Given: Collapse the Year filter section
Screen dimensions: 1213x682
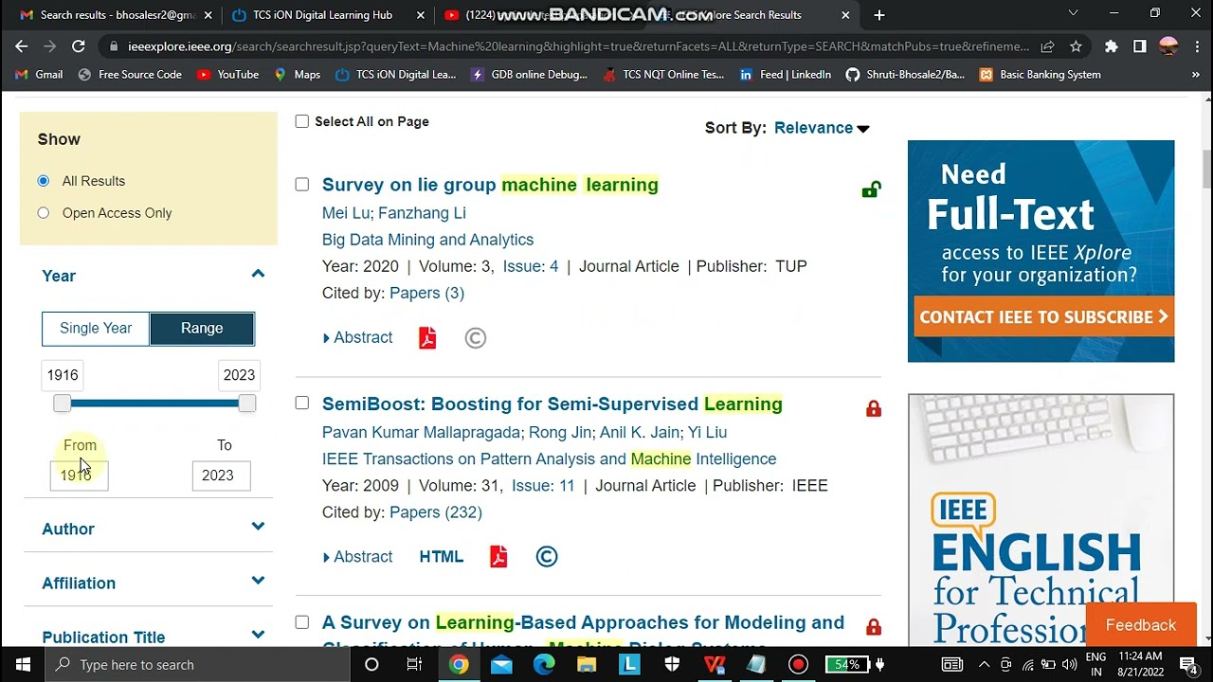Looking at the screenshot, I should coord(258,275).
